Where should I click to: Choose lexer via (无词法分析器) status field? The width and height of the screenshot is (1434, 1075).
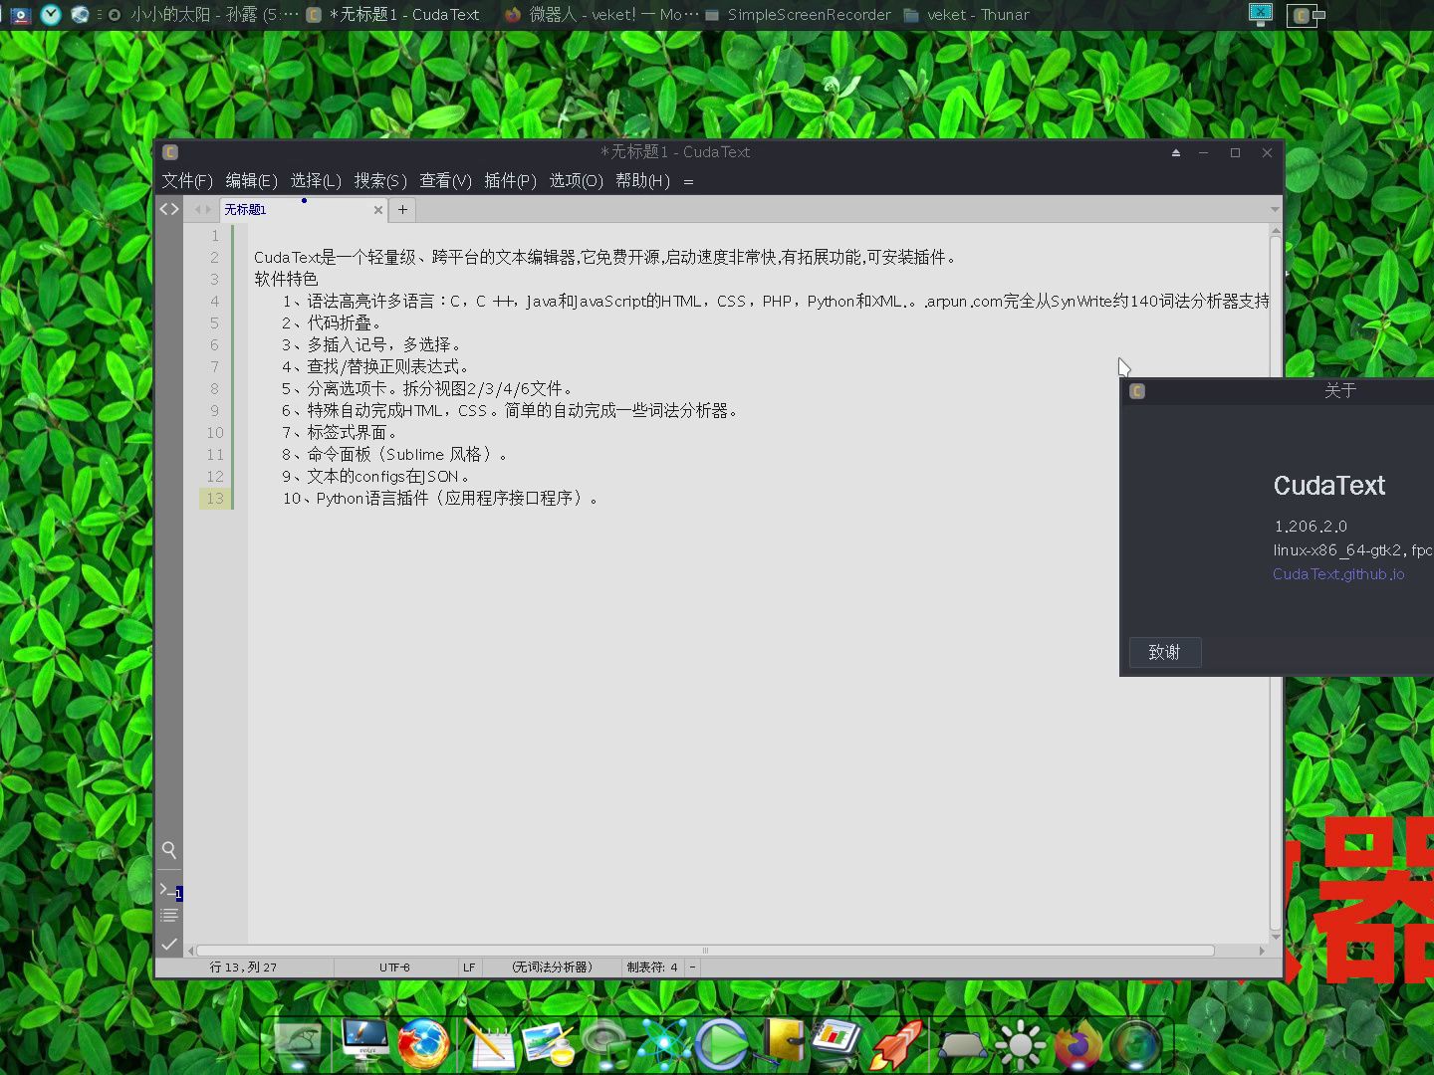point(552,967)
